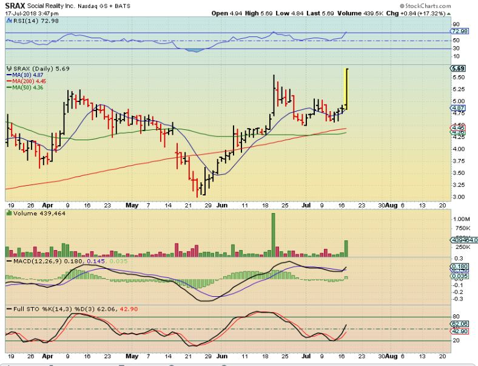
Task: Click the Chg +0.84 (+17.32%) value
Action: pos(416,13)
